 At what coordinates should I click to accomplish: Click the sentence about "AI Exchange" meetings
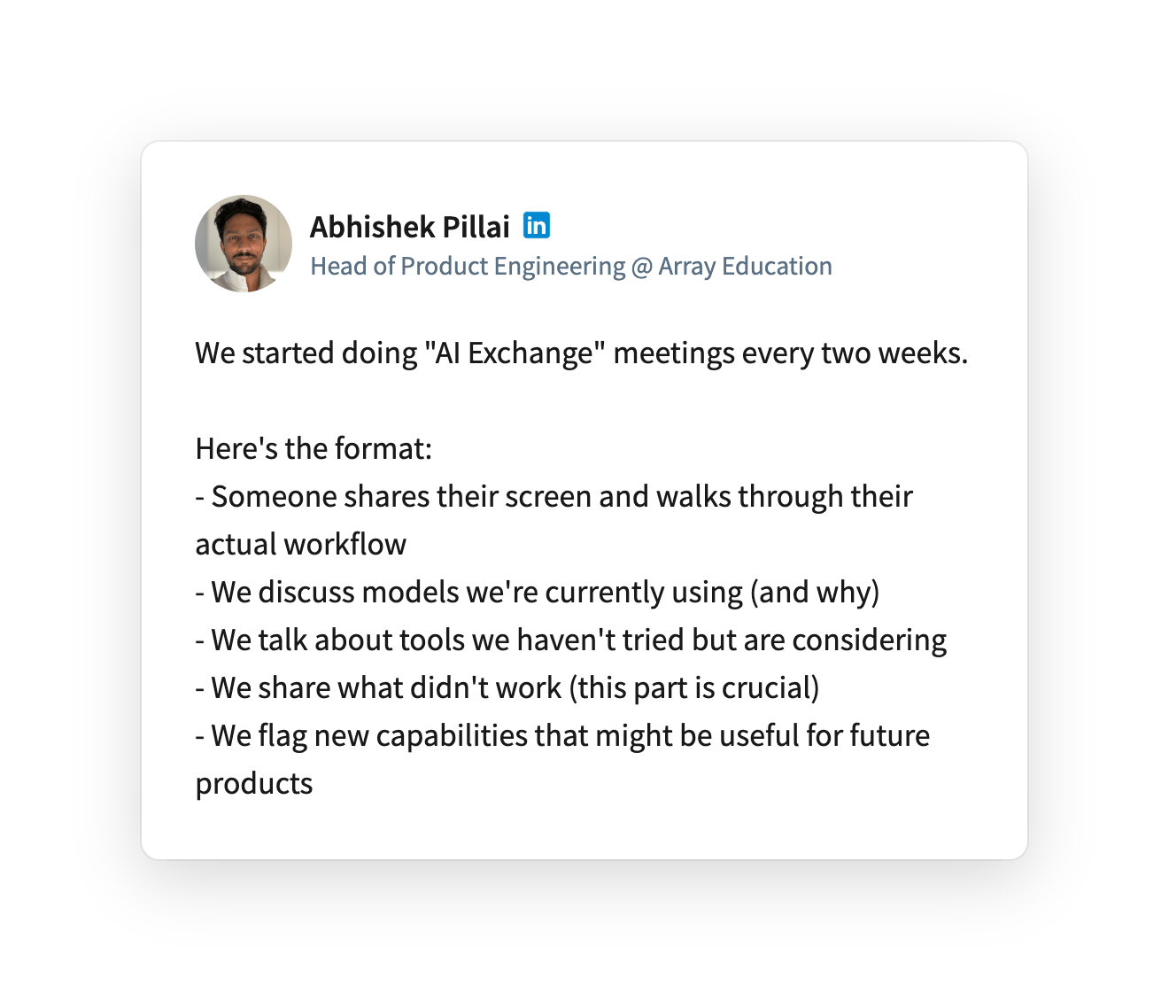tap(582, 353)
